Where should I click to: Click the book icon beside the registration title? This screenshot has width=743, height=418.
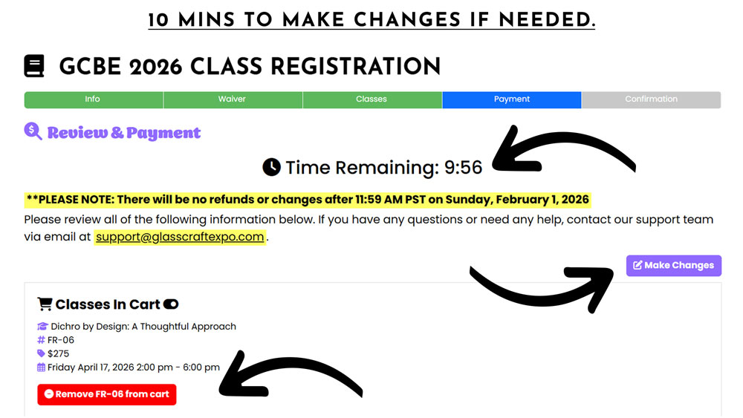[x=34, y=66]
